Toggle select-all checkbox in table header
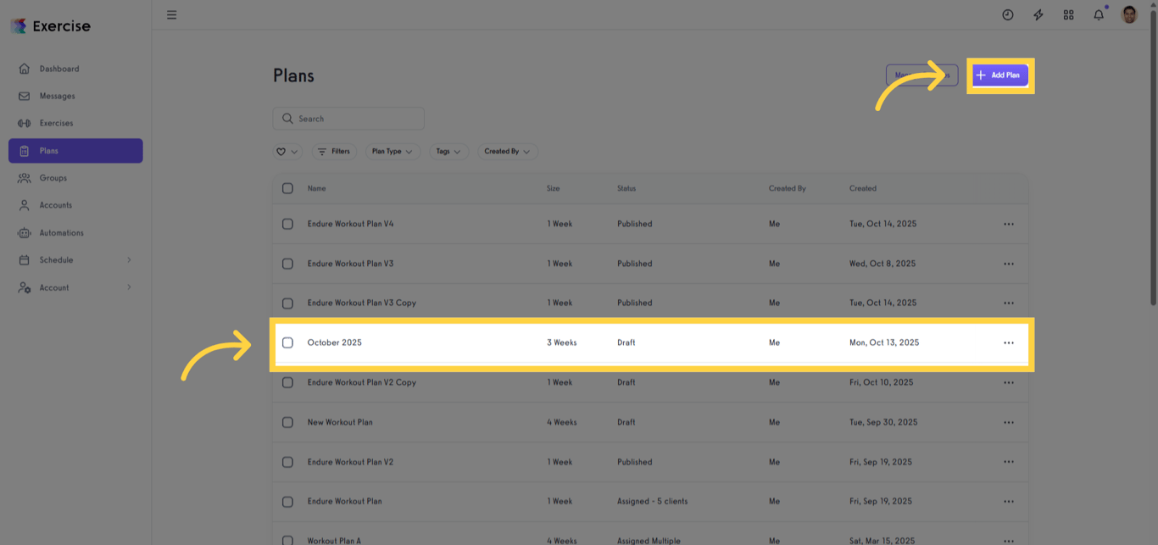 coord(287,188)
